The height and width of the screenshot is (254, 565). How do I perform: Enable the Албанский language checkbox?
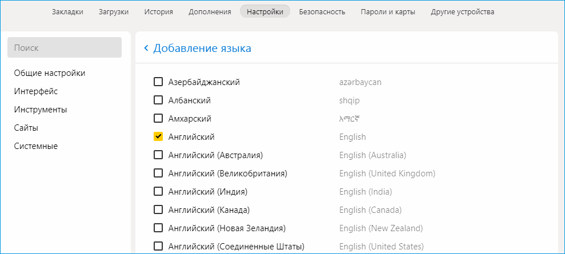158,100
